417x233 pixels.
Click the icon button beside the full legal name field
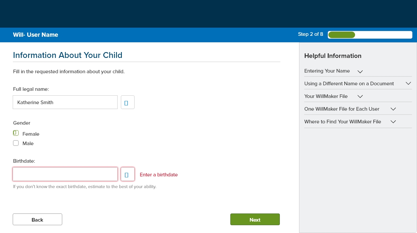(127, 102)
